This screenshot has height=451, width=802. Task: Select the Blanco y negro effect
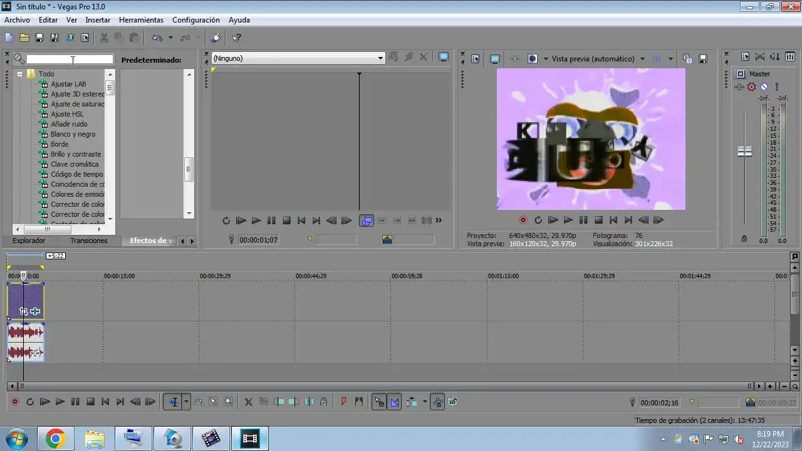(73, 134)
